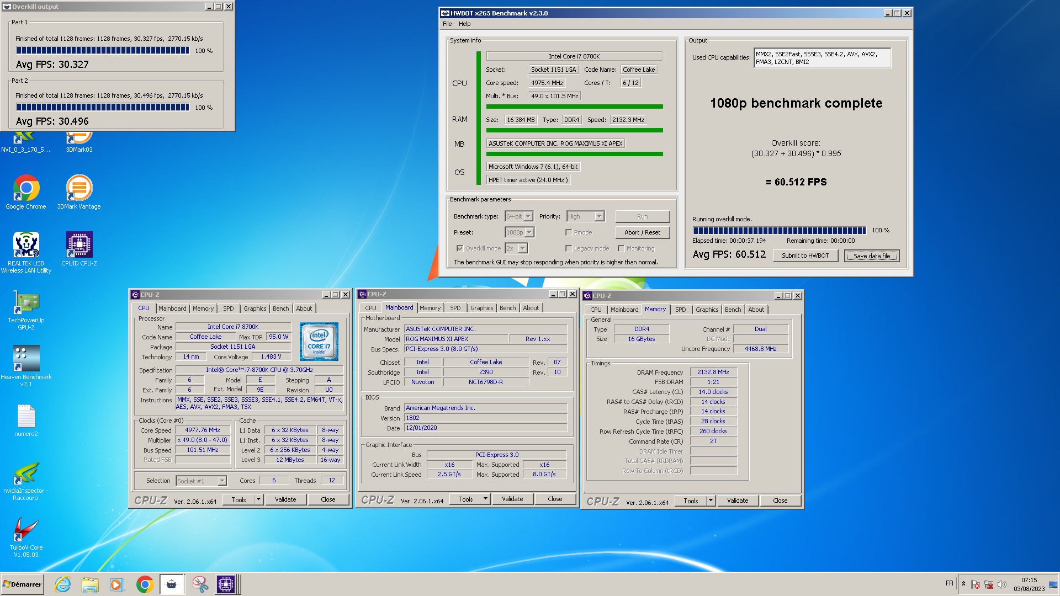Click the Action Center flag tray icon
This screenshot has height=596, width=1060.
[976, 584]
